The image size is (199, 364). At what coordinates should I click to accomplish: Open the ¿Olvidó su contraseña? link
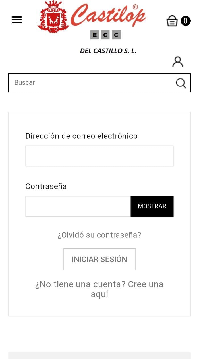coord(99,235)
